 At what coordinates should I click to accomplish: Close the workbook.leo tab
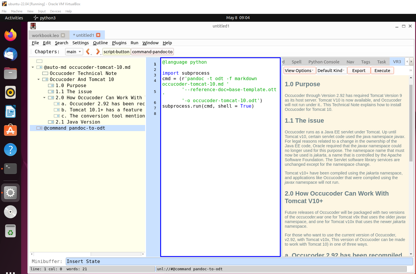point(63,35)
